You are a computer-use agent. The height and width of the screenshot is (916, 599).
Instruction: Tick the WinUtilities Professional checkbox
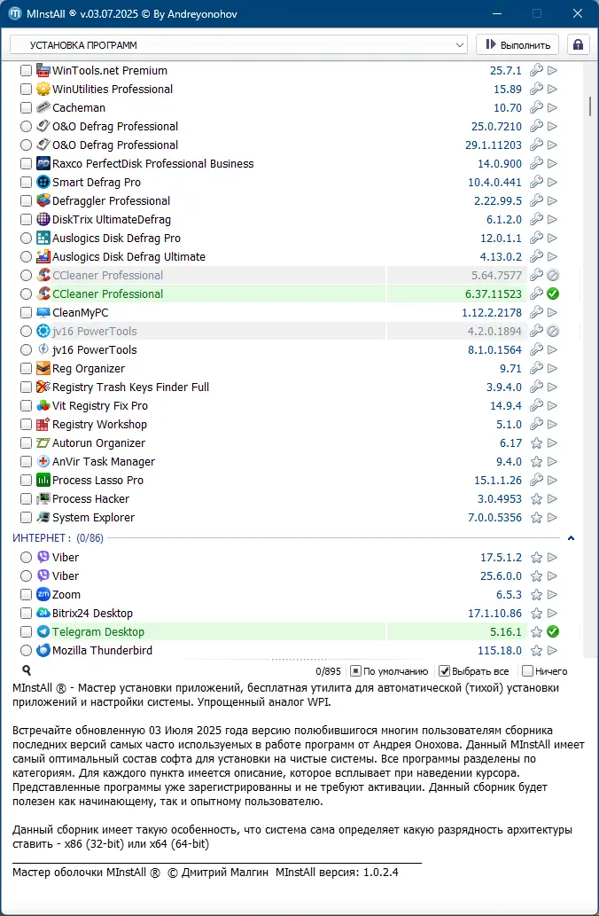point(26,90)
